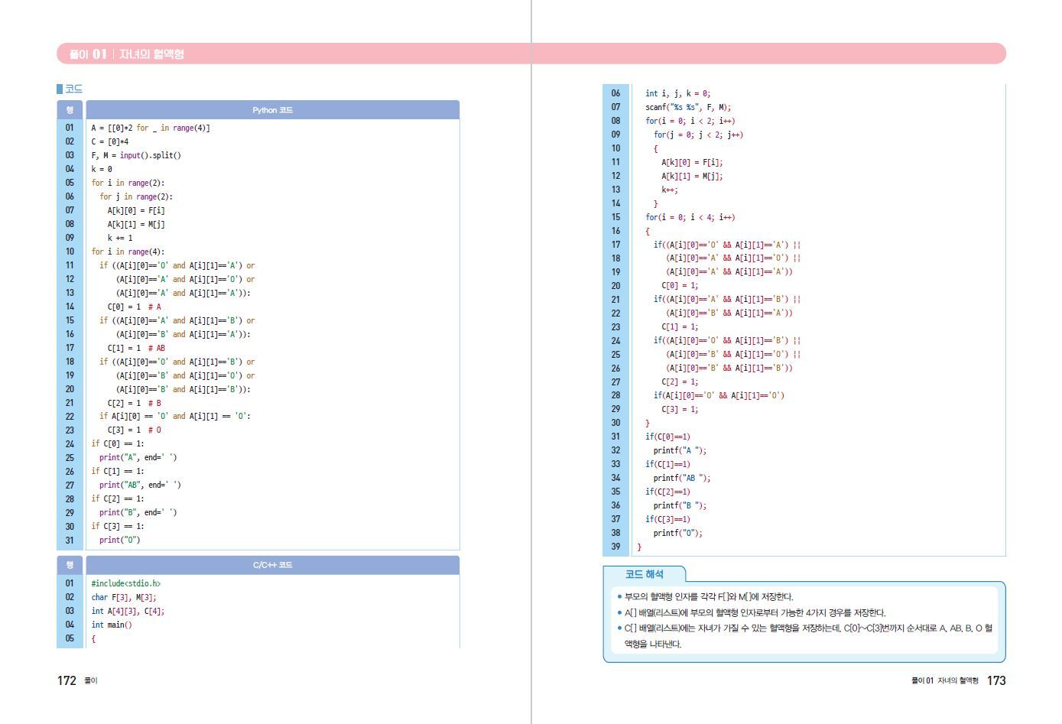Click the right-page footer '풀이 01 자녀의 혈액형'
The height and width of the screenshot is (724, 1062).
click(944, 680)
